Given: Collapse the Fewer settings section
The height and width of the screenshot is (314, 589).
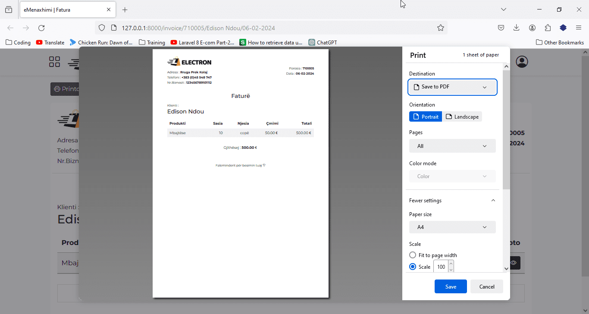Looking at the screenshot, I should click(x=452, y=201).
